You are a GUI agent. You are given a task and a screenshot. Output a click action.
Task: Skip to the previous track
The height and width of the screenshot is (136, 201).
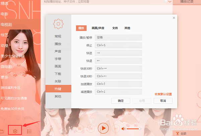coord(91,128)
